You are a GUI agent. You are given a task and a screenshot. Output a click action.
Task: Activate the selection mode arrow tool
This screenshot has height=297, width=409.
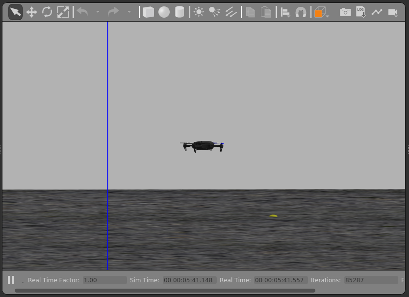coord(15,12)
